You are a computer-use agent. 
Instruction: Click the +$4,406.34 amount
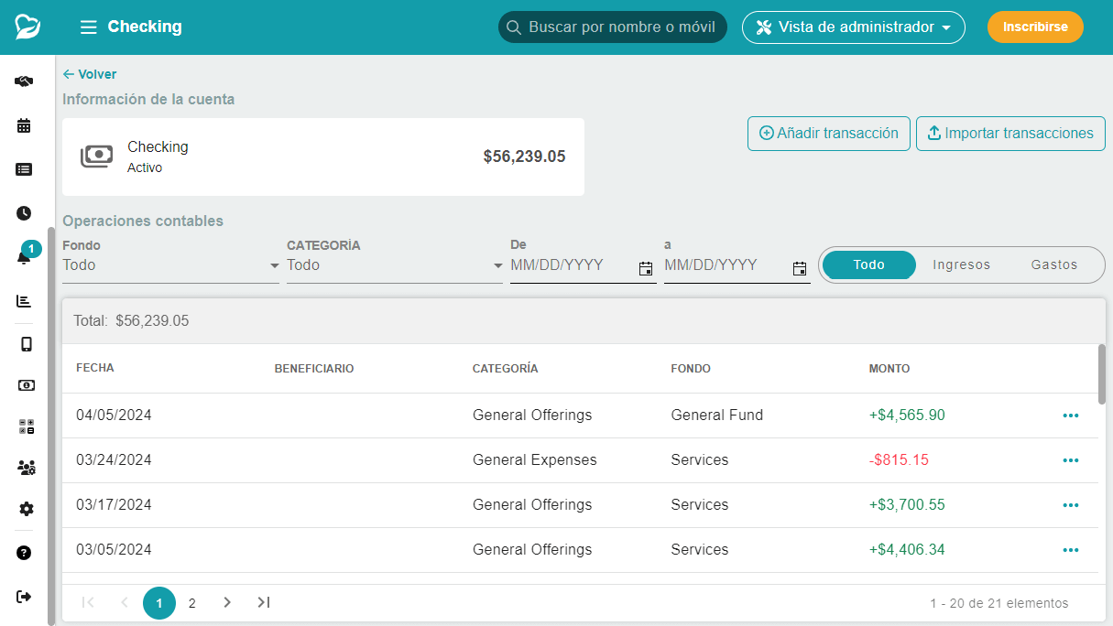tap(907, 550)
